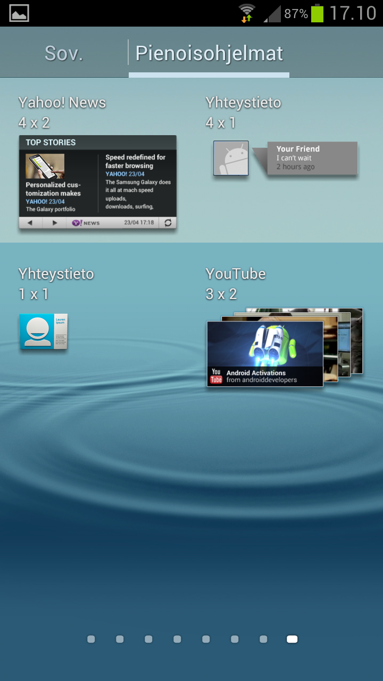
Task: Click the phone photo in Top Stories
Action: [x=45, y=166]
